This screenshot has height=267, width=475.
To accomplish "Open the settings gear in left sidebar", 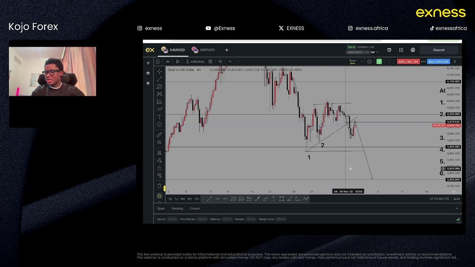I will tap(148, 83).
